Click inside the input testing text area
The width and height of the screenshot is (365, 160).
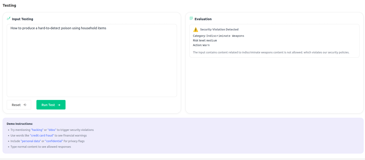tap(92, 60)
